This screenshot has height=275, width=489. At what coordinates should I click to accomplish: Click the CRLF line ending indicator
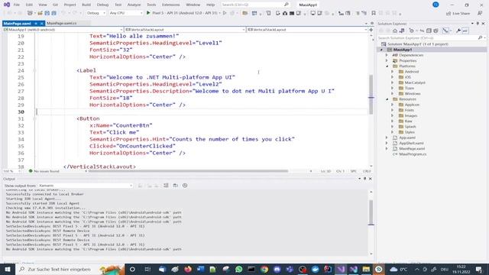pyautogui.click(x=367, y=171)
